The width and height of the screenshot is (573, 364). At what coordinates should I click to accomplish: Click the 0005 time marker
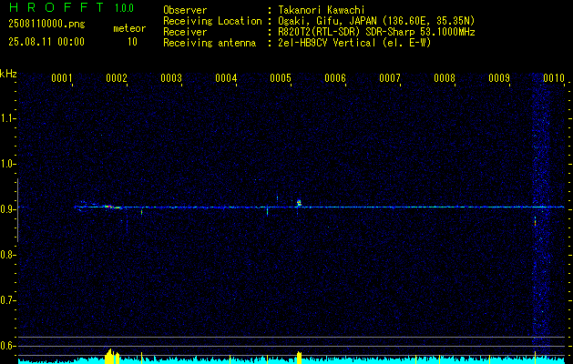click(281, 78)
